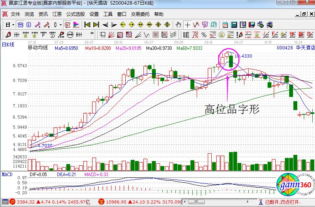The height and width of the screenshot is (207, 315).
Task: Click the percent sign tool icon
Action: point(204,35)
